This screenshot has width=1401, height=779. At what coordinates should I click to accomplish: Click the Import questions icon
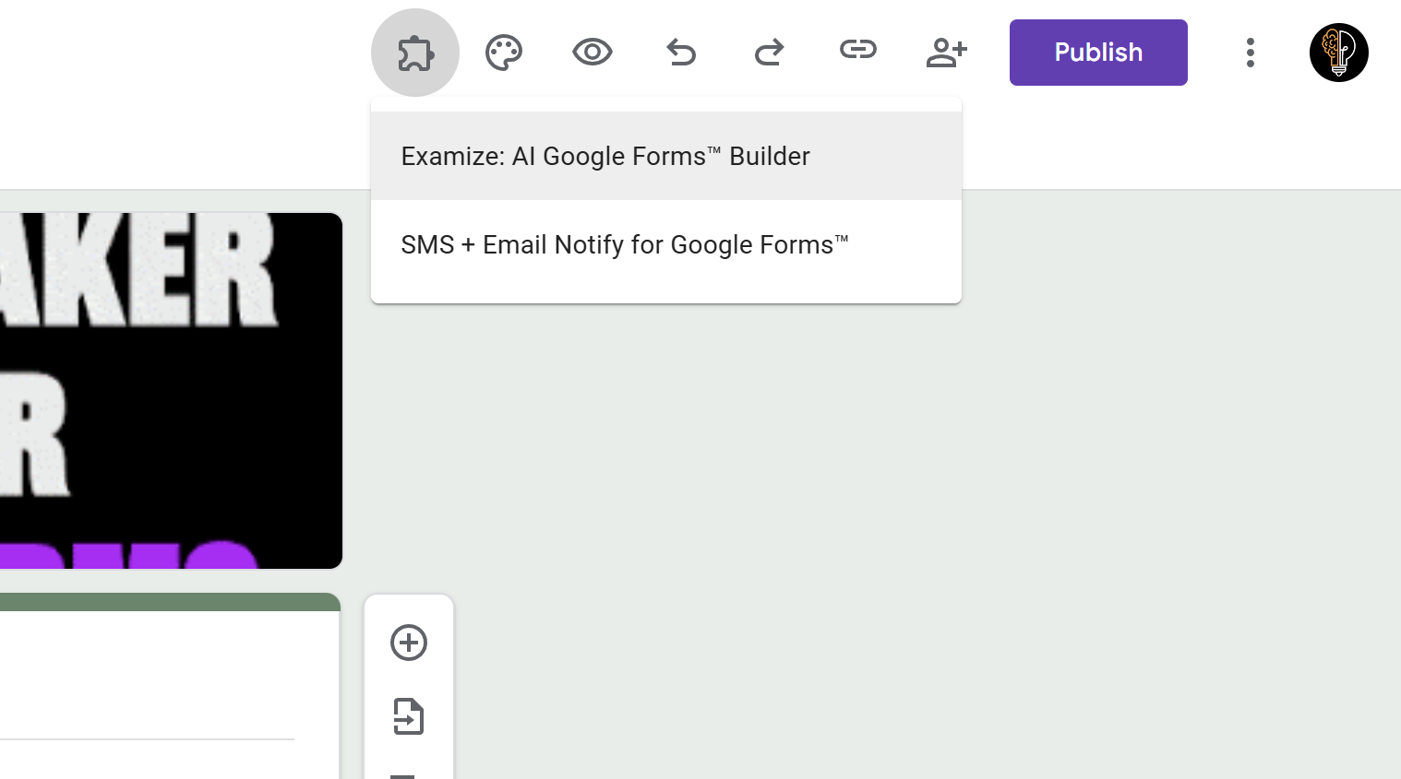tap(409, 716)
